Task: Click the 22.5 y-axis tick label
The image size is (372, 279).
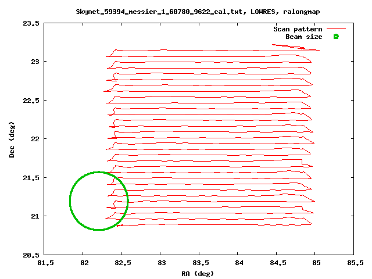Action: tap(31, 101)
